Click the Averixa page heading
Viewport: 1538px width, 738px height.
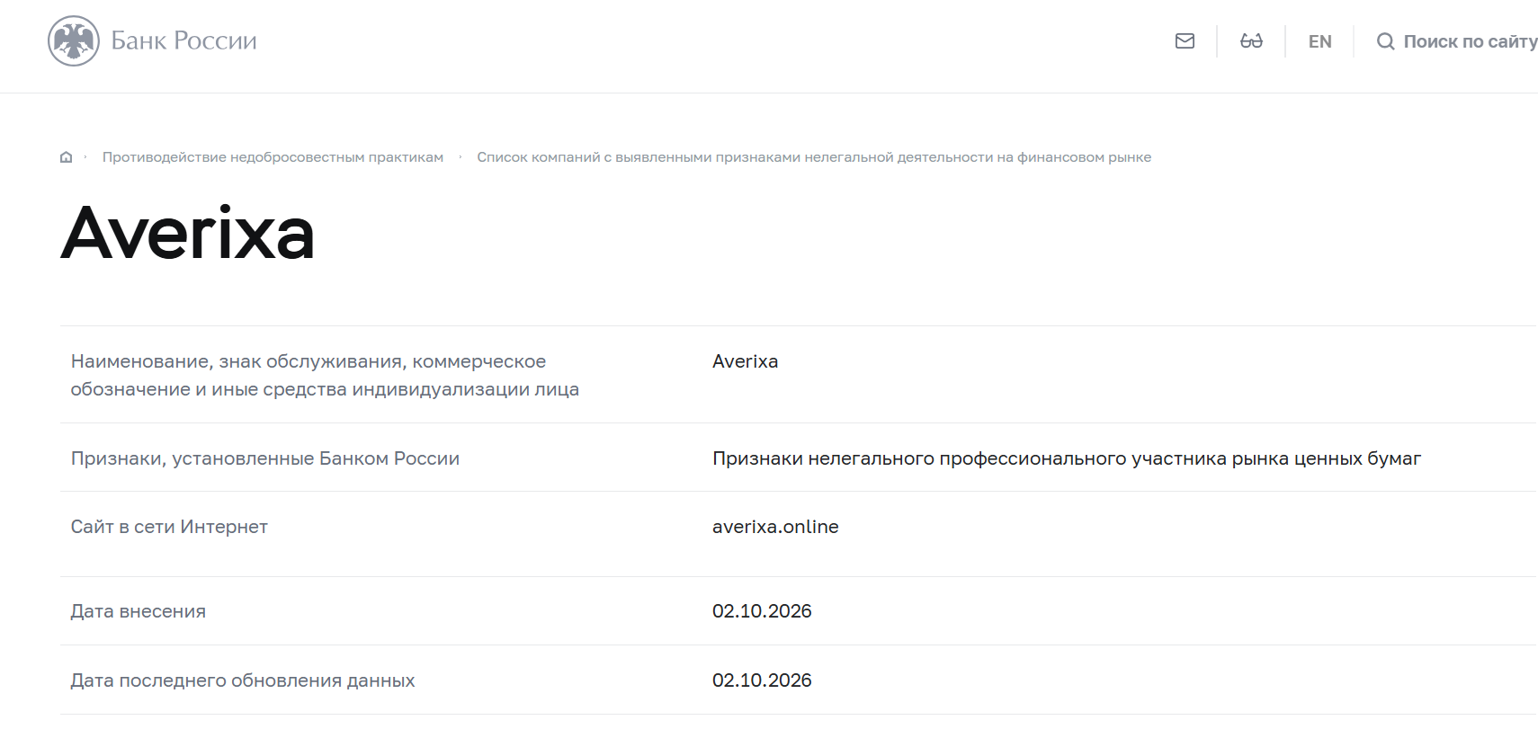click(187, 233)
